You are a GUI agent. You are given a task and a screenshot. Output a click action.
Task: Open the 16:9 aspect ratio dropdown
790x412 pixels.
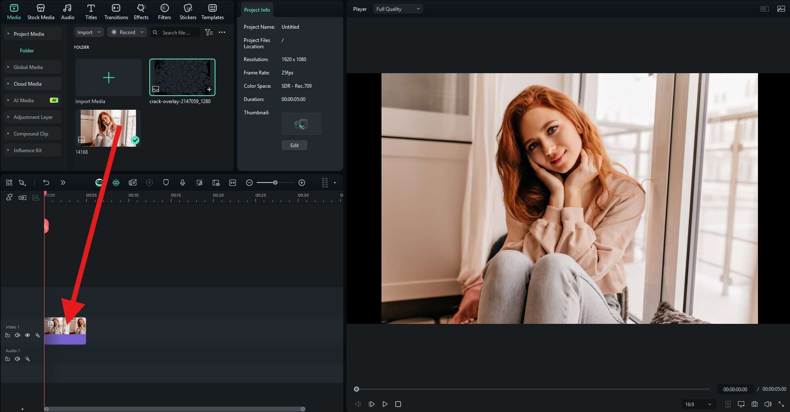[x=698, y=404]
